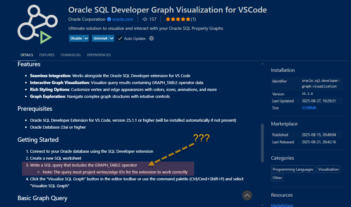Click the Seamless Integration feature line
The image size is (351, 207).
coord(110,76)
